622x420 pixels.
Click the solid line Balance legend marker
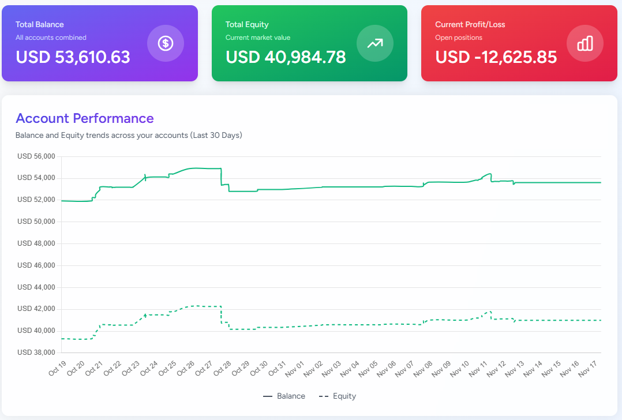click(x=268, y=396)
